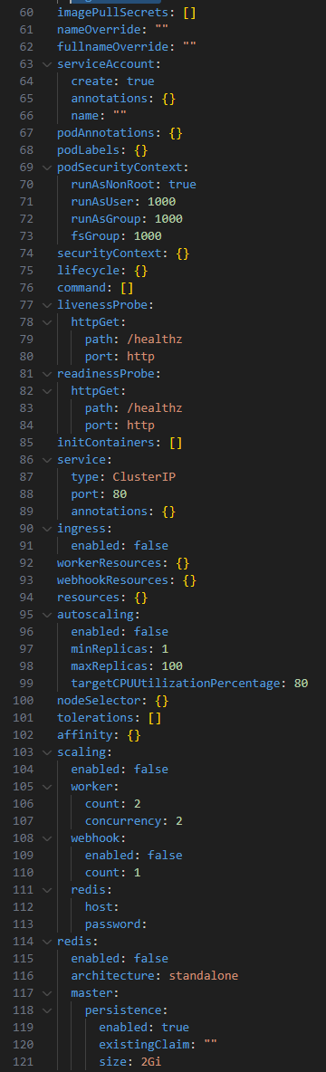
Task: Fold the service section
Action: tap(46, 459)
